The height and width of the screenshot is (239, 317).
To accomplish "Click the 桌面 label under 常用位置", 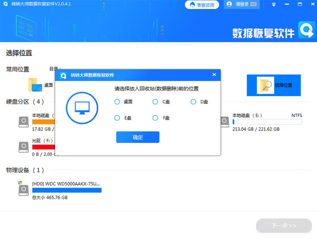I will [49, 85].
